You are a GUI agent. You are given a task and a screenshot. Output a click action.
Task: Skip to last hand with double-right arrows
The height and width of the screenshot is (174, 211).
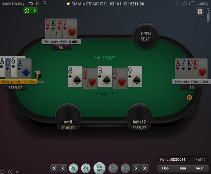pos(145,168)
